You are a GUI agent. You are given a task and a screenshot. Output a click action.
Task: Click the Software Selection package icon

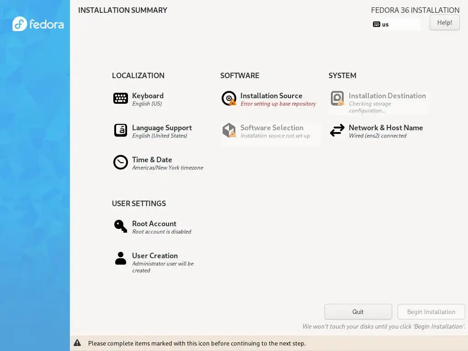[x=229, y=130]
